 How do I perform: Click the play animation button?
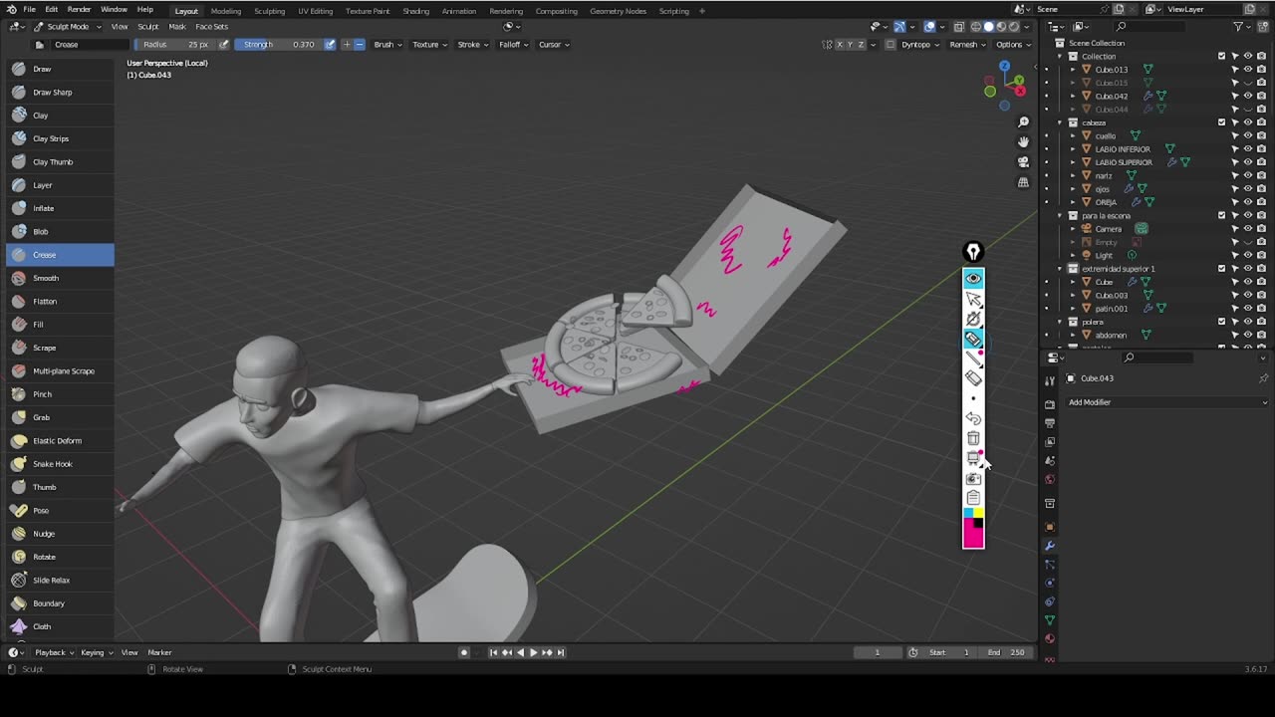coord(533,652)
